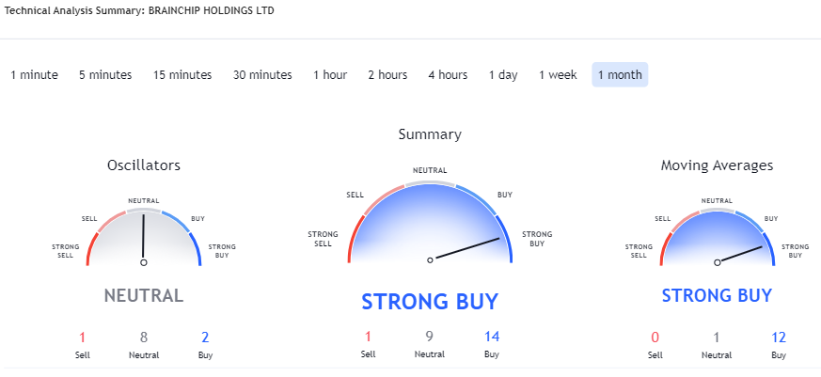Switch to the 5 minutes interval
This screenshot has width=821, height=377.
105,75
